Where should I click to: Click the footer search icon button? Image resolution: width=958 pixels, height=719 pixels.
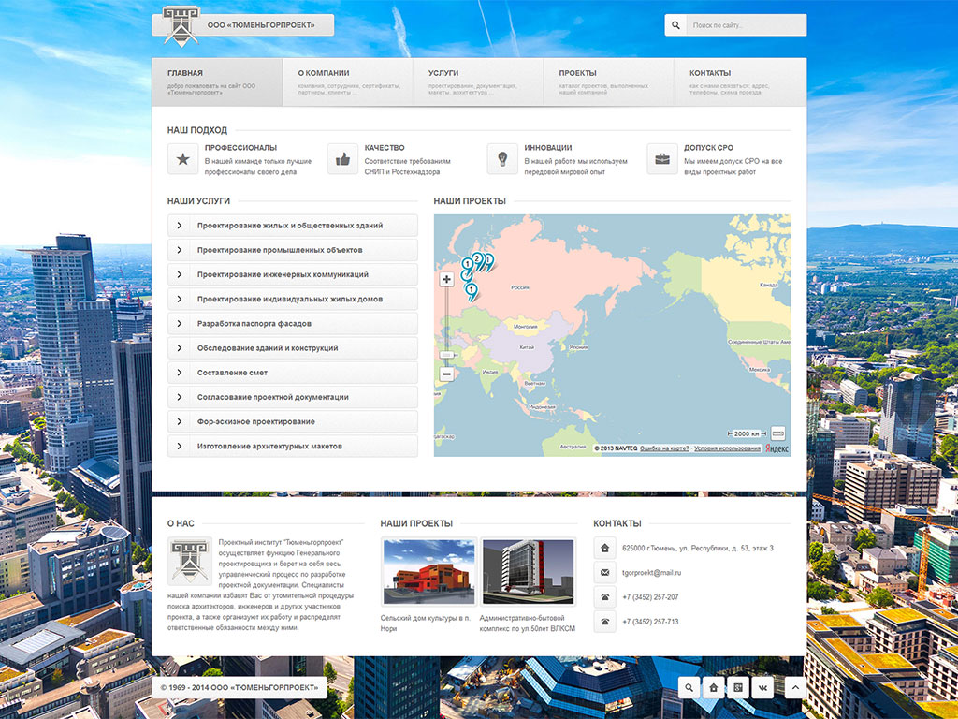point(689,687)
